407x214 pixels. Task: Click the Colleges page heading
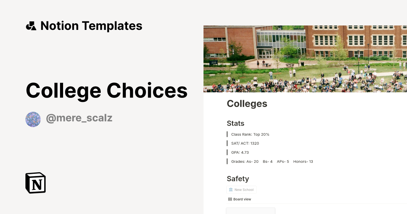[x=247, y=104]
